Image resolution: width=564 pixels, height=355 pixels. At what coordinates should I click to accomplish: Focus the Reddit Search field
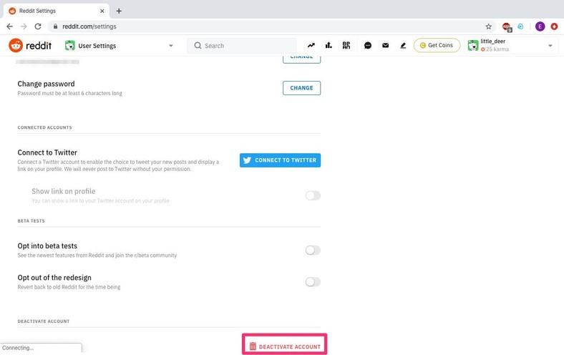click(242, 46)
